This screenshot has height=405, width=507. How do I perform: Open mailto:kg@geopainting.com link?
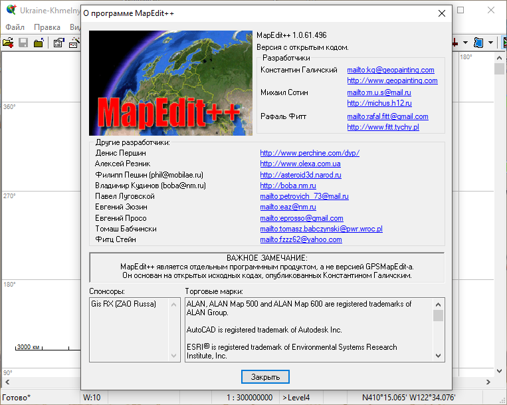click(x=391, y=70)
